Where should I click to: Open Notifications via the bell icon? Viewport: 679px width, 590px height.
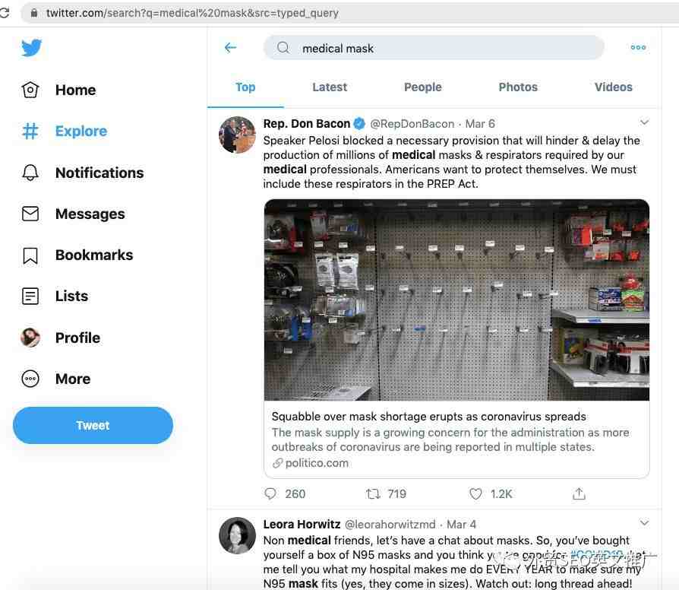[x=30, y=173]
